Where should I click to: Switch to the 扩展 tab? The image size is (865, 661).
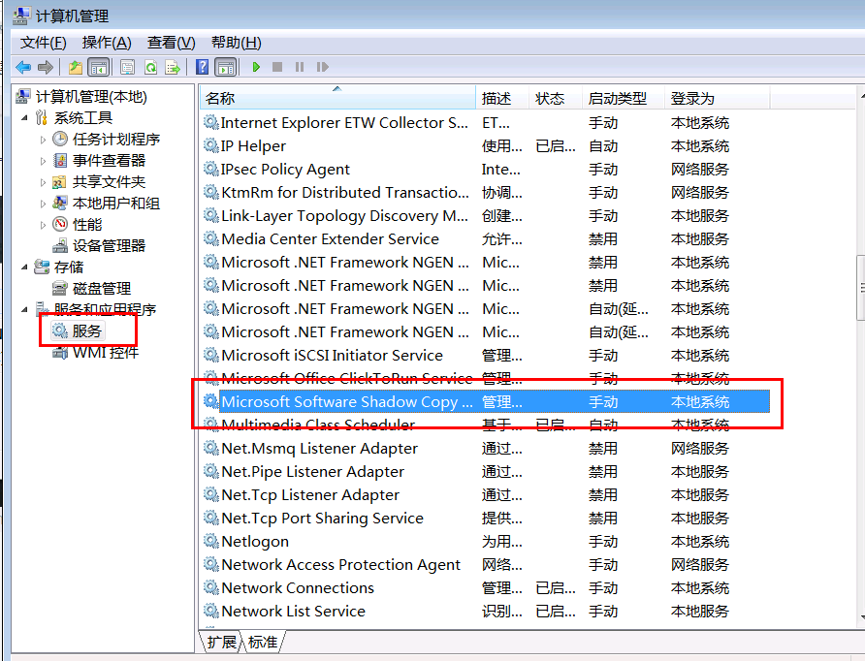[222, 642]
